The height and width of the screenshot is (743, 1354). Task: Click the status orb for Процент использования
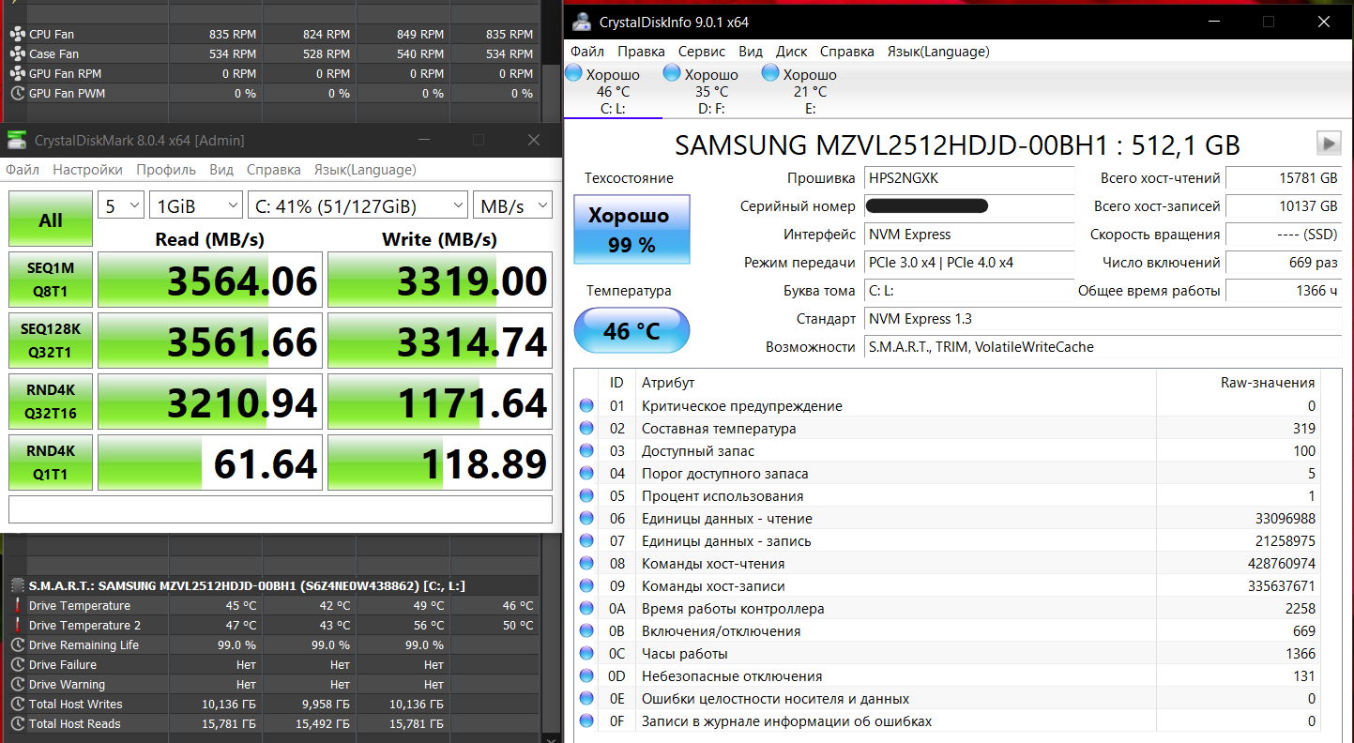pos(587,495)
